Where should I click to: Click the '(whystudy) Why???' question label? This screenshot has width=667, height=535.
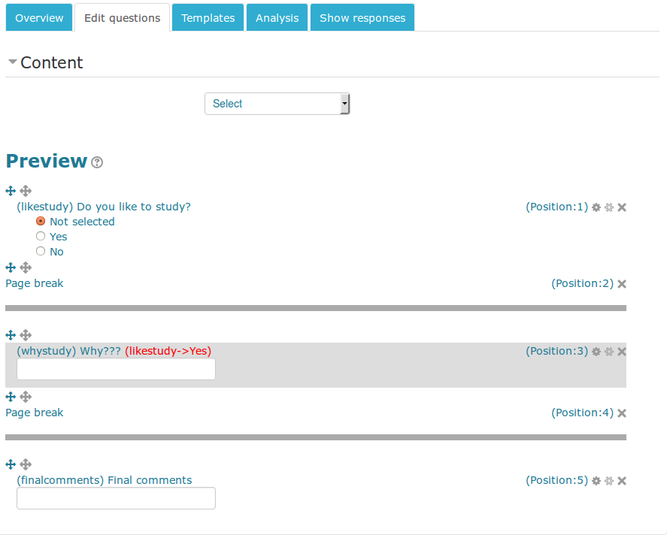tap(69, 351)
